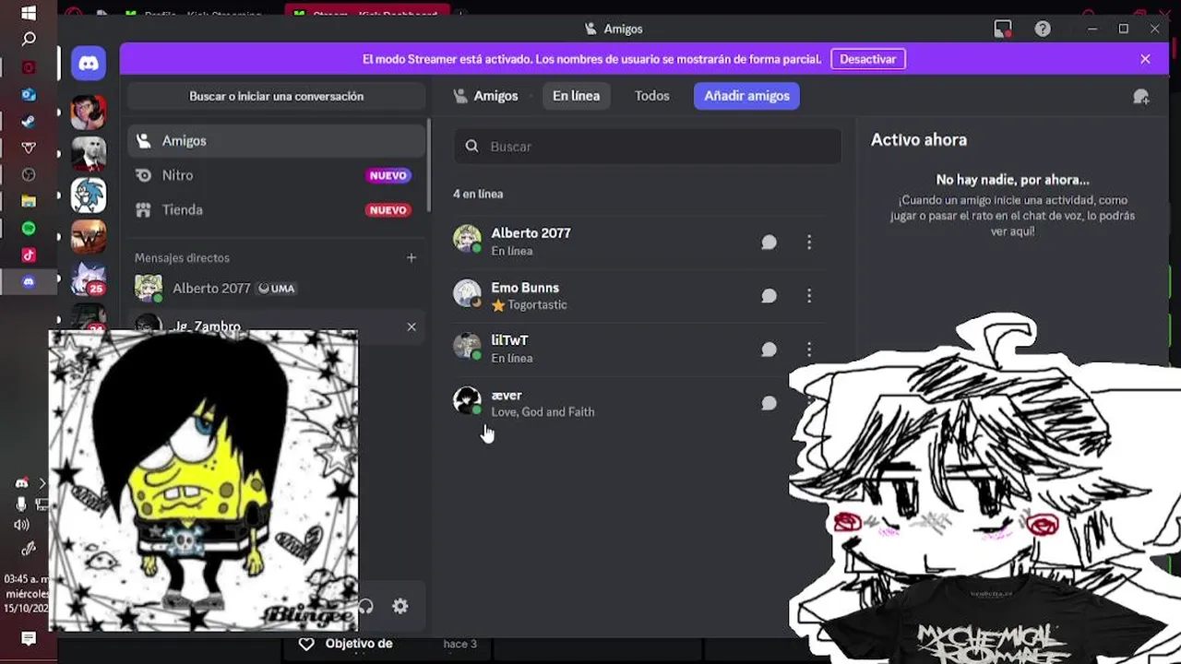Open Windows Start menu
Screen dimensions: 1181x664
[29, 13]
